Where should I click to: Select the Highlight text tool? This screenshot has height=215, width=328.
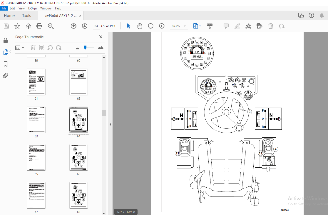coord(237,26)
